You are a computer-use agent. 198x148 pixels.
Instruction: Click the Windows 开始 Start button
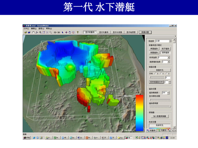coord(27,138)
